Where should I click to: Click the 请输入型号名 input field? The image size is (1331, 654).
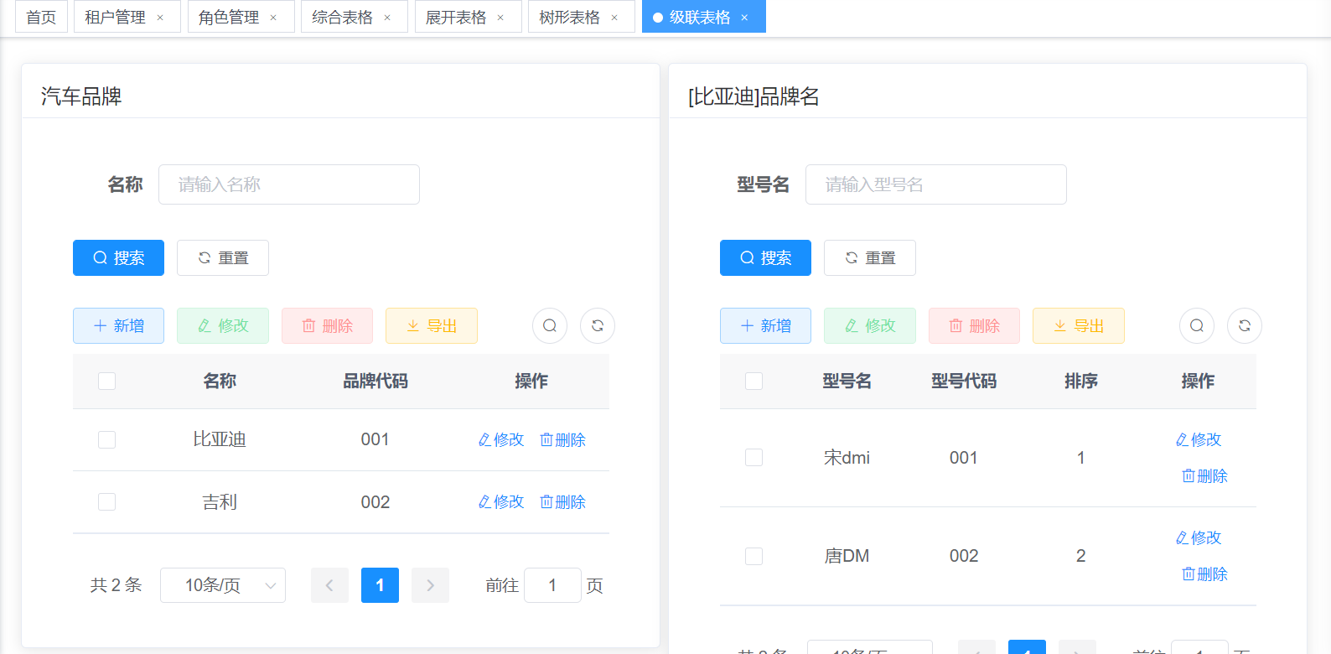(935, 184)
